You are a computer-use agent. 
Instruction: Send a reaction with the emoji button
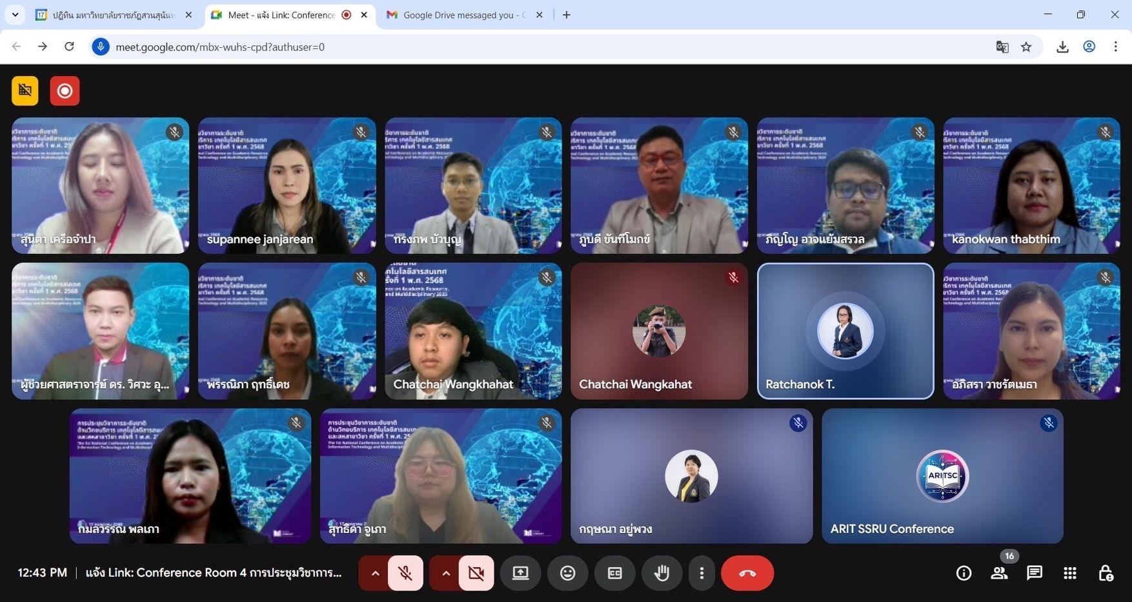567,573
